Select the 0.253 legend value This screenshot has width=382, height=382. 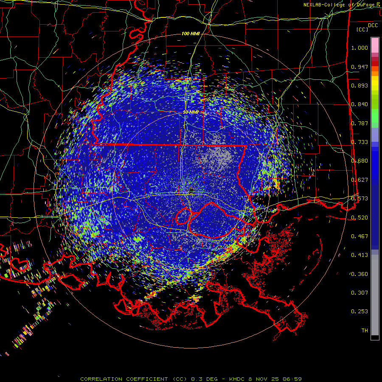coord(360,312)
